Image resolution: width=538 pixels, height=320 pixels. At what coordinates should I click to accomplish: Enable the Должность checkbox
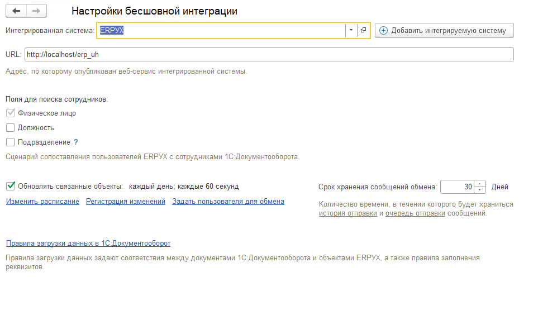10,127
